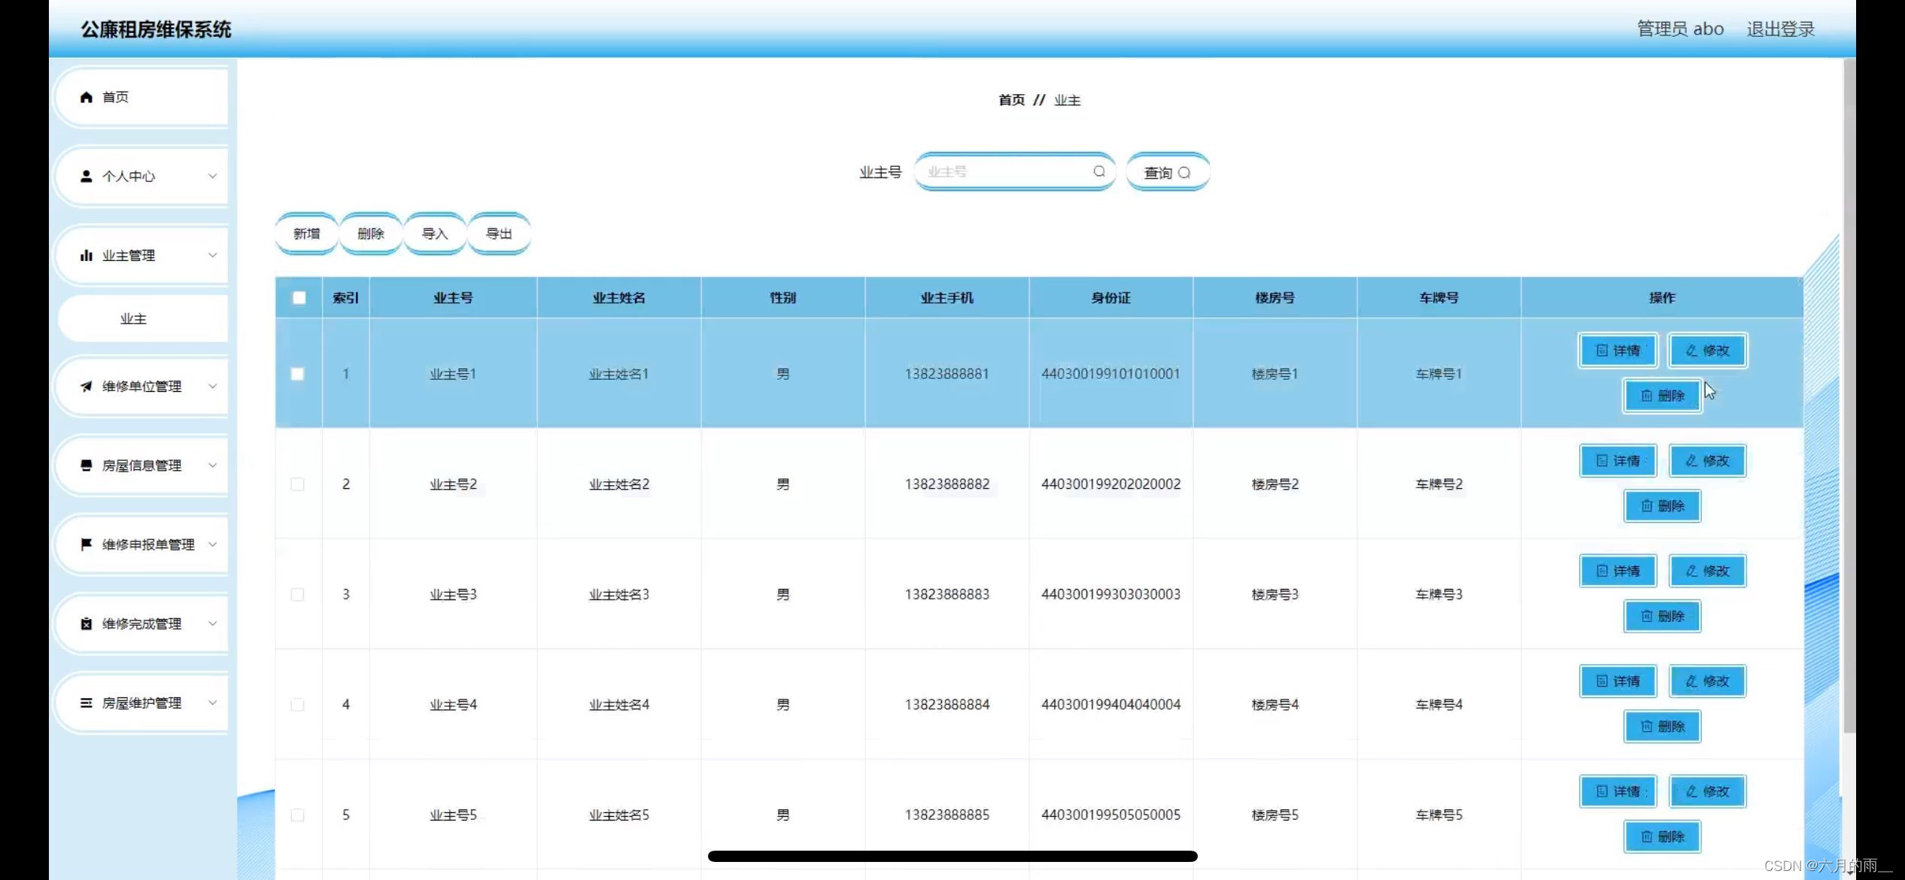
Task: Click the flag icon for 维修申报单管理
Action: coord(87,545)
